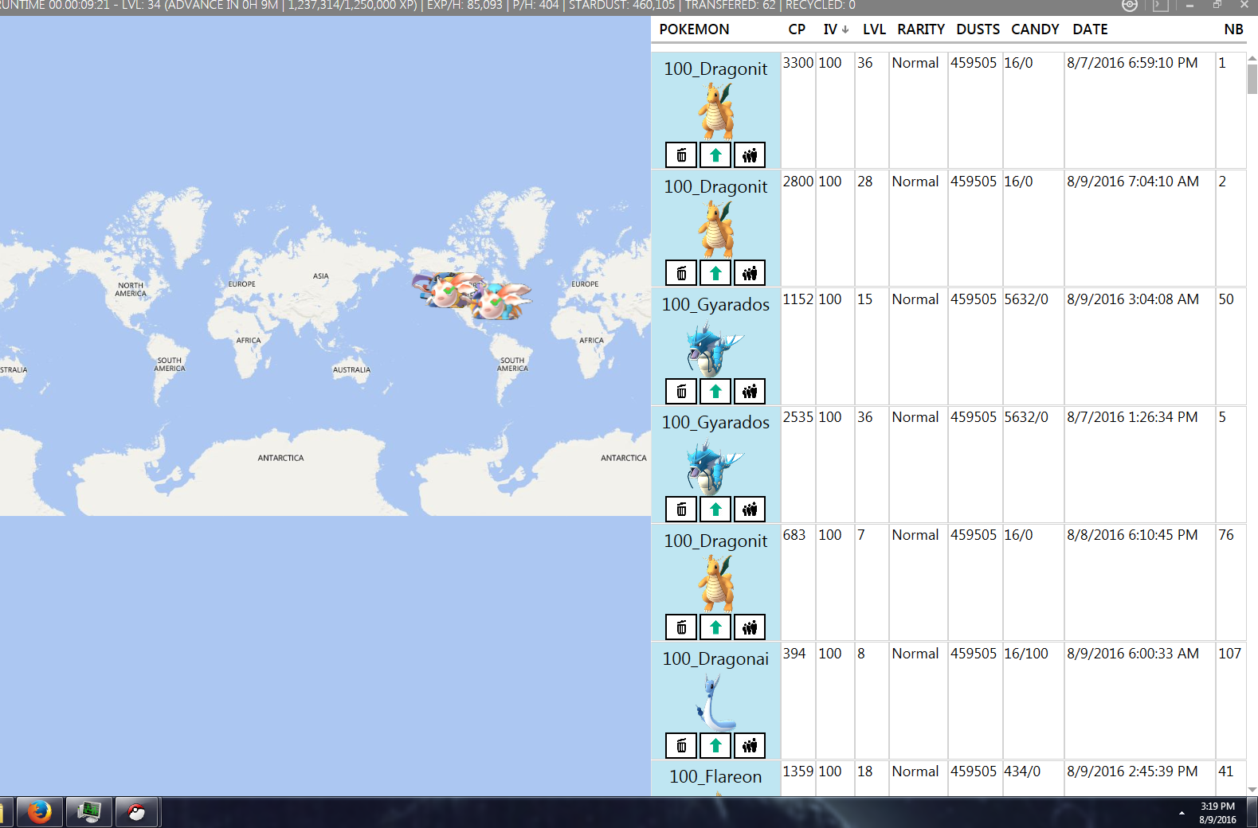Sort the list by POKEMON column
Screen dimensions: 1258x828
coord(694,29)
